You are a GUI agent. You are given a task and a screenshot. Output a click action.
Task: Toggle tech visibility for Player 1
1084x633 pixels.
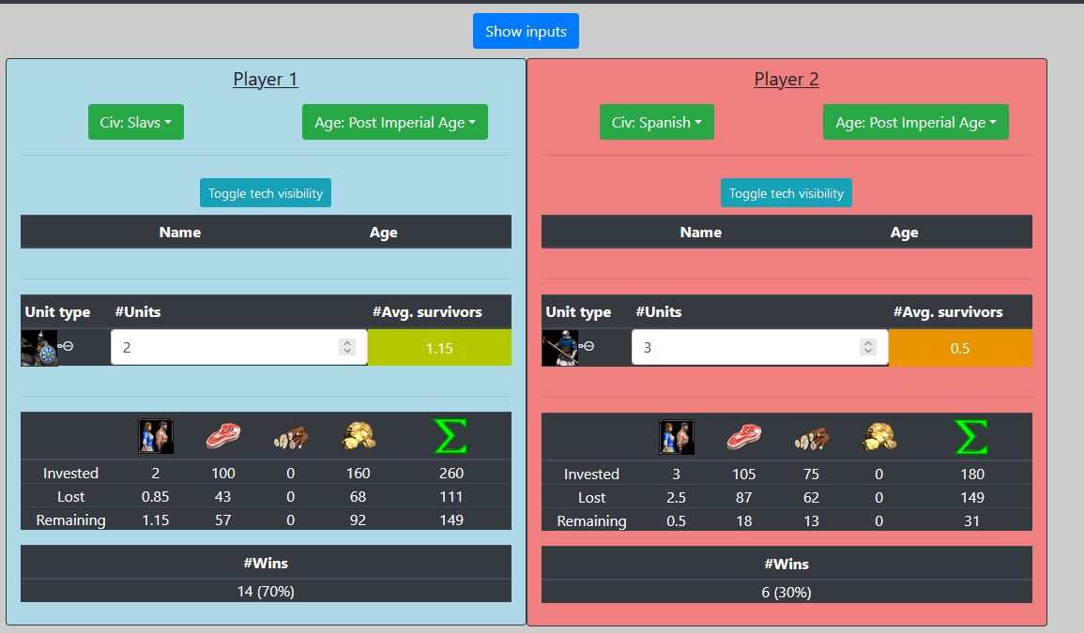(x=266, y=193)
